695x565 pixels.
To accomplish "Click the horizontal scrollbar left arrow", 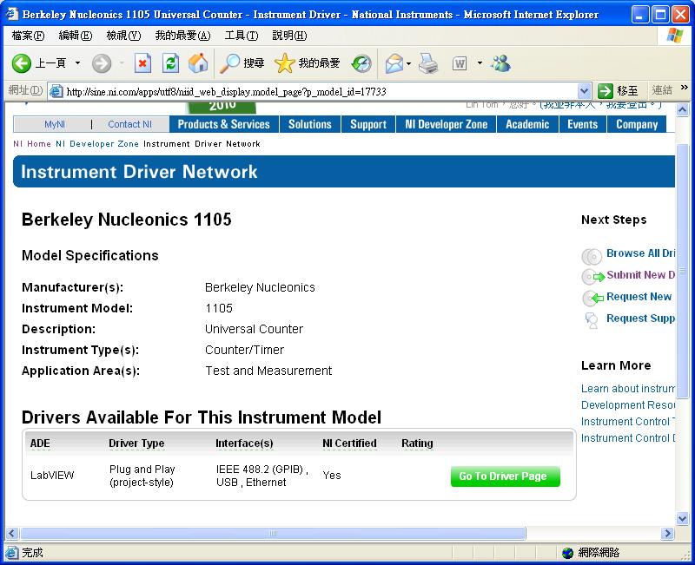I will (x=12, y=533).
